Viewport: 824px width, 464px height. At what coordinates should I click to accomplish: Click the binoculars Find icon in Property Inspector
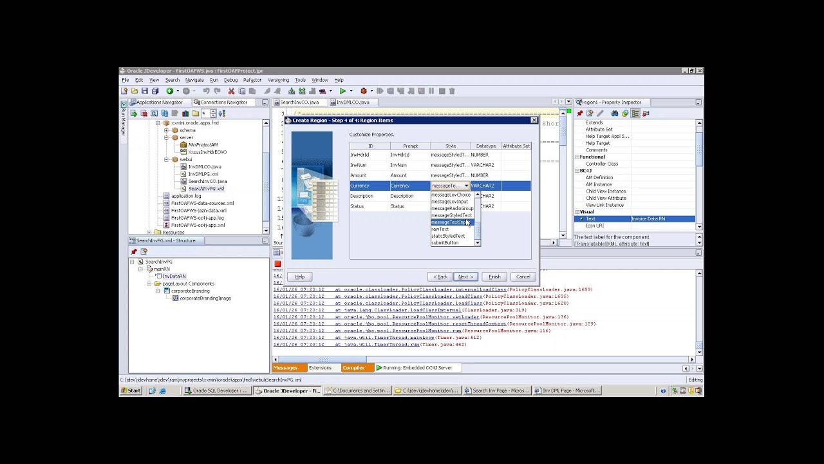(615, 113)
